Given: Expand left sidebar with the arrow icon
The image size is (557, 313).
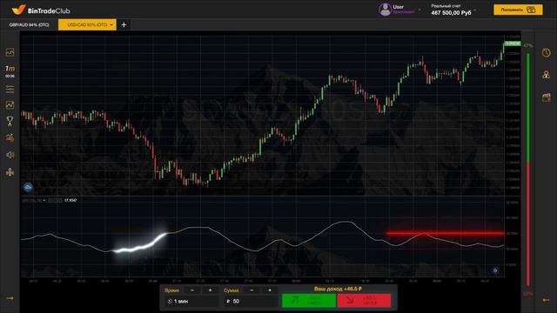Looking at the screenshot, I should [10, 298].
